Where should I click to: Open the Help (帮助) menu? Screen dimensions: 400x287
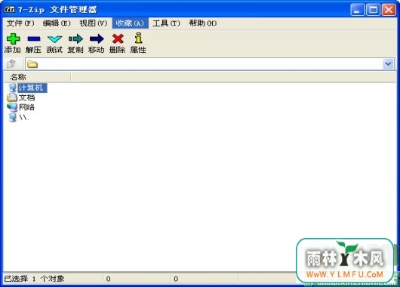pos(203,23)
